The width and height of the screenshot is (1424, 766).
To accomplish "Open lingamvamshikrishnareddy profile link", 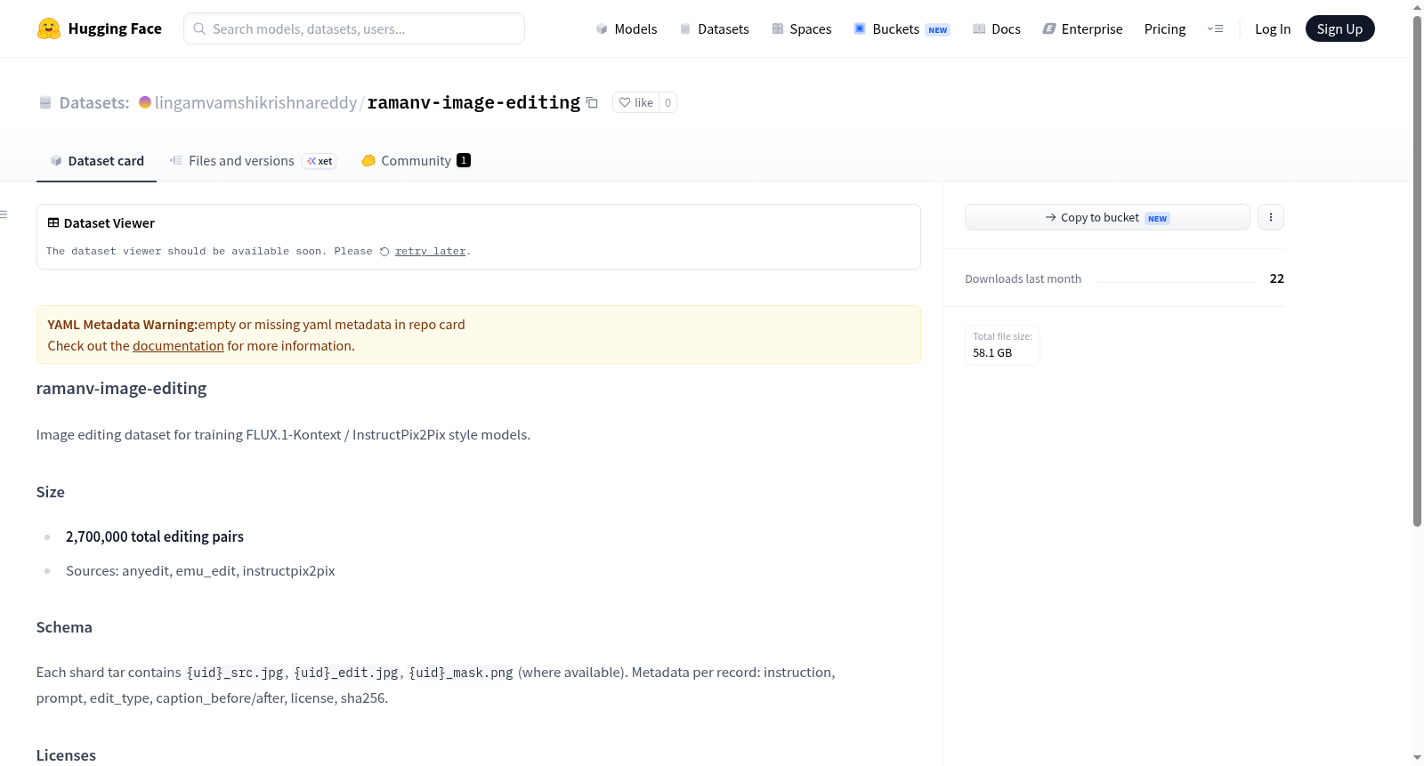I will pos(255,102).
